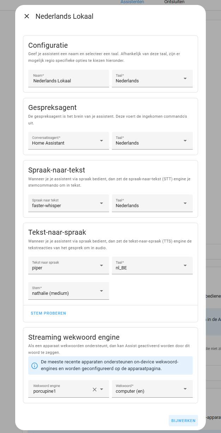Expand the Wekwoord engine dropdown arrow
Image resolution: width=221 pixels, height=433 pixels.
coord(102,390)
